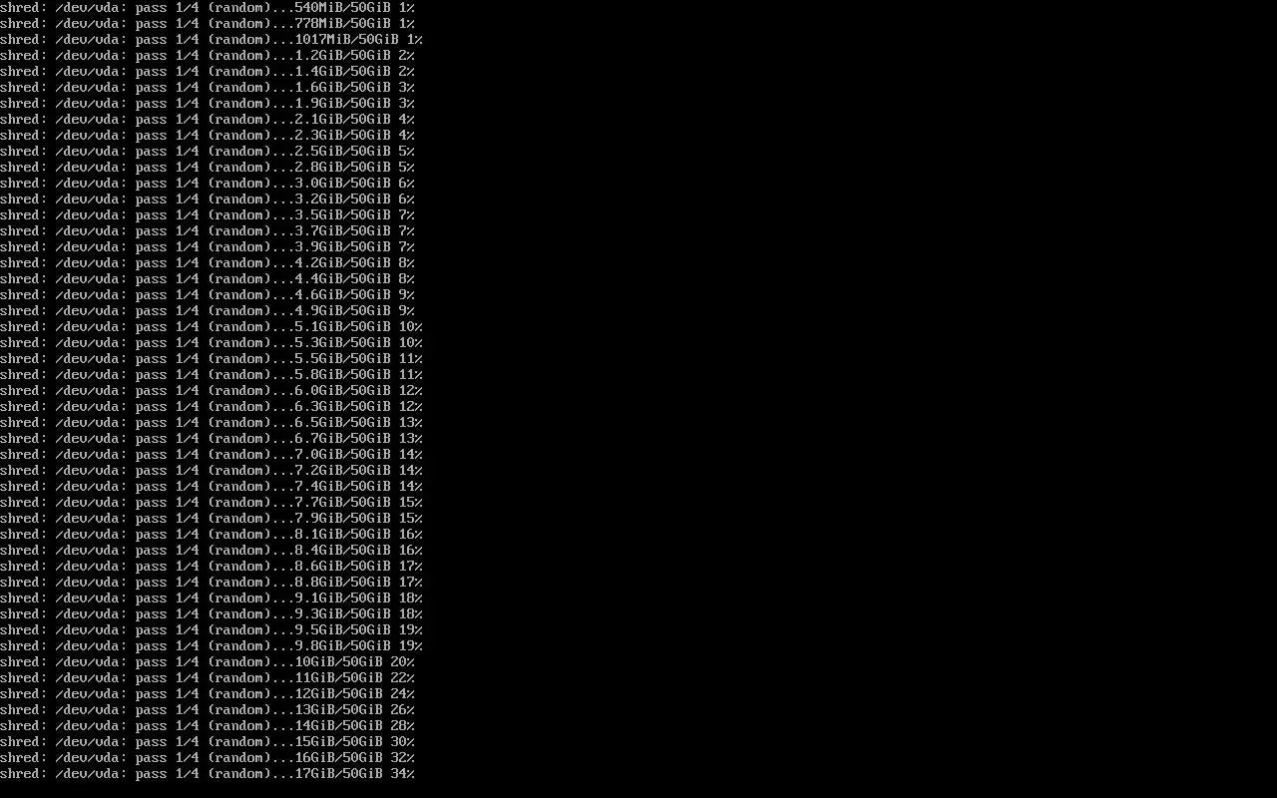The image size is (1277, 798).
Task: Select the 4.9GiB/50GiB 9% shred line
Action: point(208,310)
